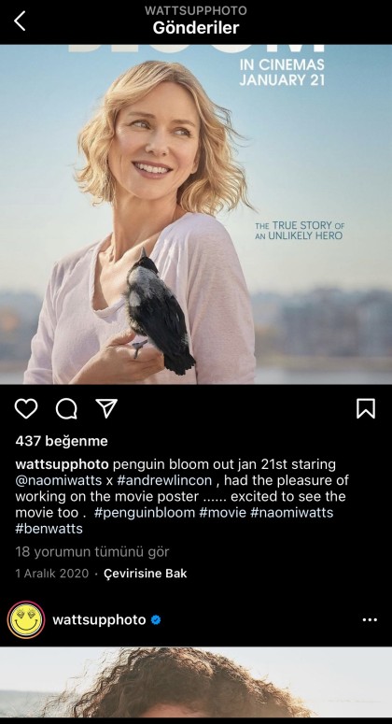Open wattsupphoto profile from next post header

99,619
